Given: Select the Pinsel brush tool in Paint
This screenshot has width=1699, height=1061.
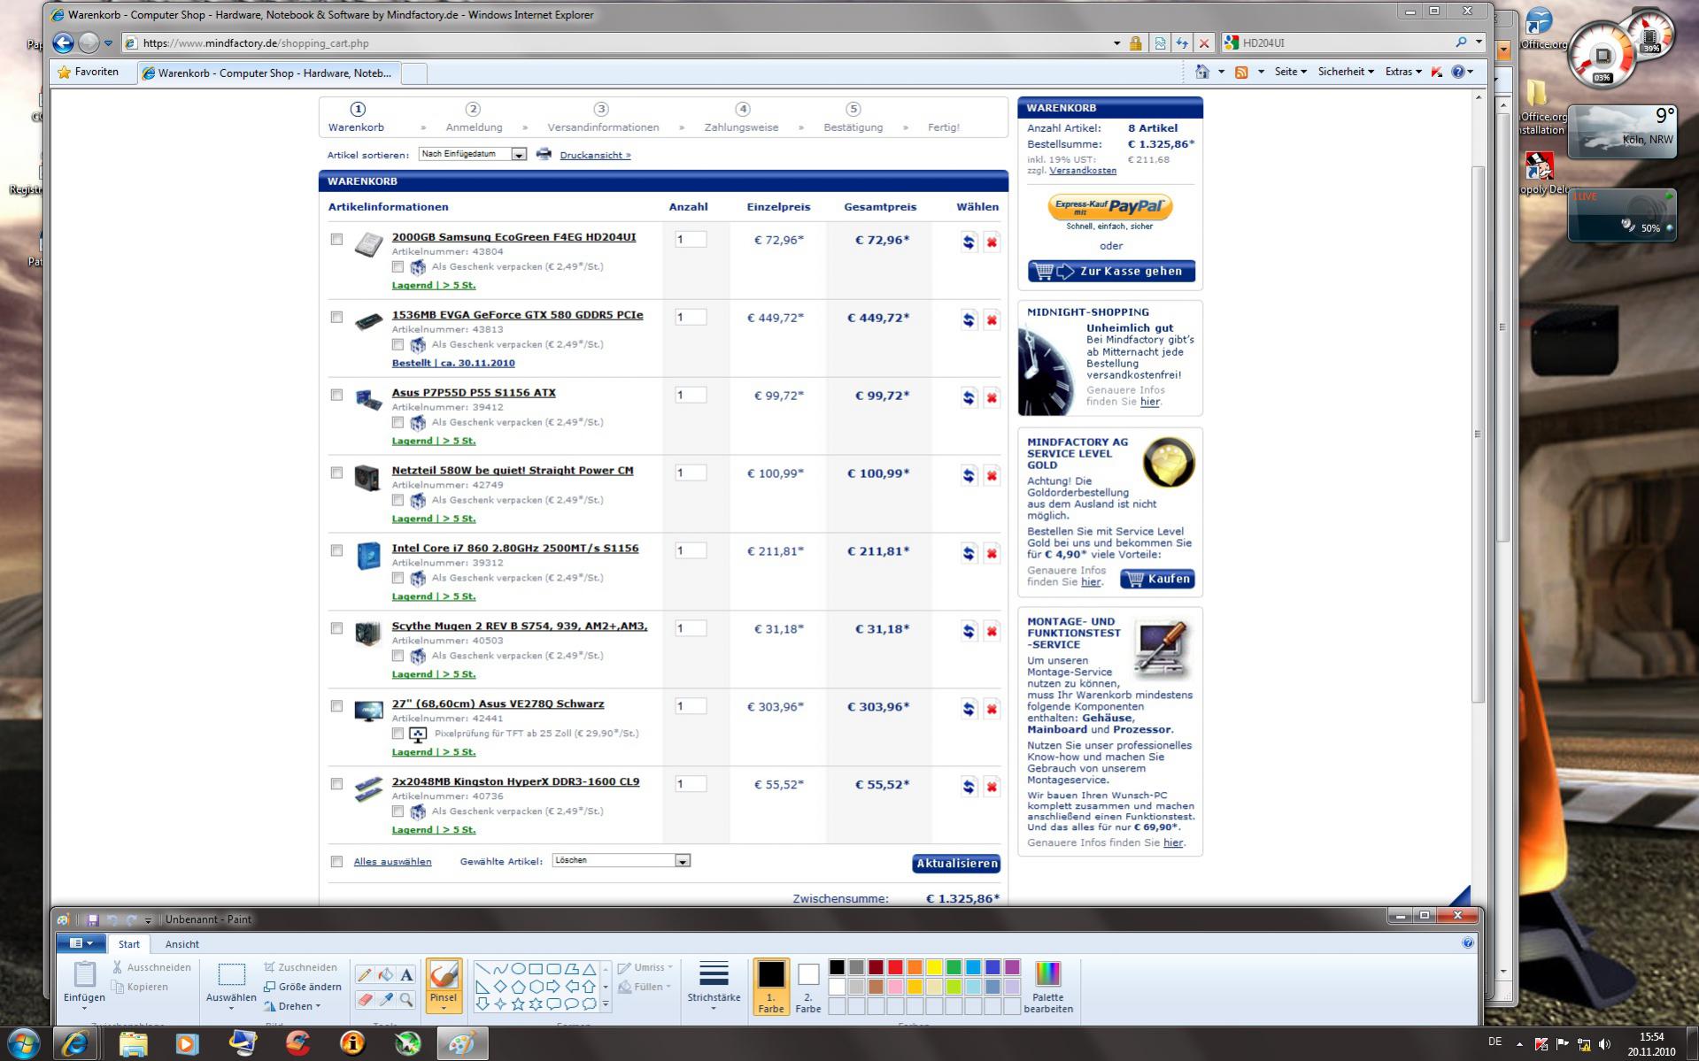Looking at the screenshot, I should (444, 984).
